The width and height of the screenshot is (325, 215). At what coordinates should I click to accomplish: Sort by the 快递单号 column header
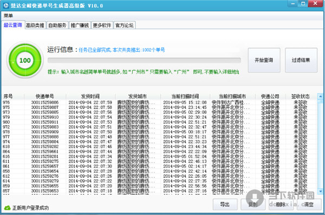(x=45, y=96)
